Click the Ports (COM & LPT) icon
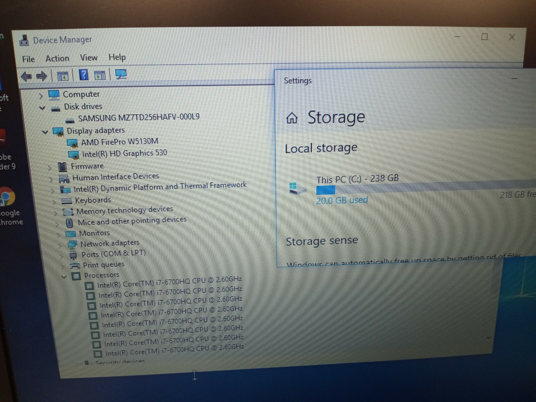Viewport: 536px width, 402px height. pos(73,256)
